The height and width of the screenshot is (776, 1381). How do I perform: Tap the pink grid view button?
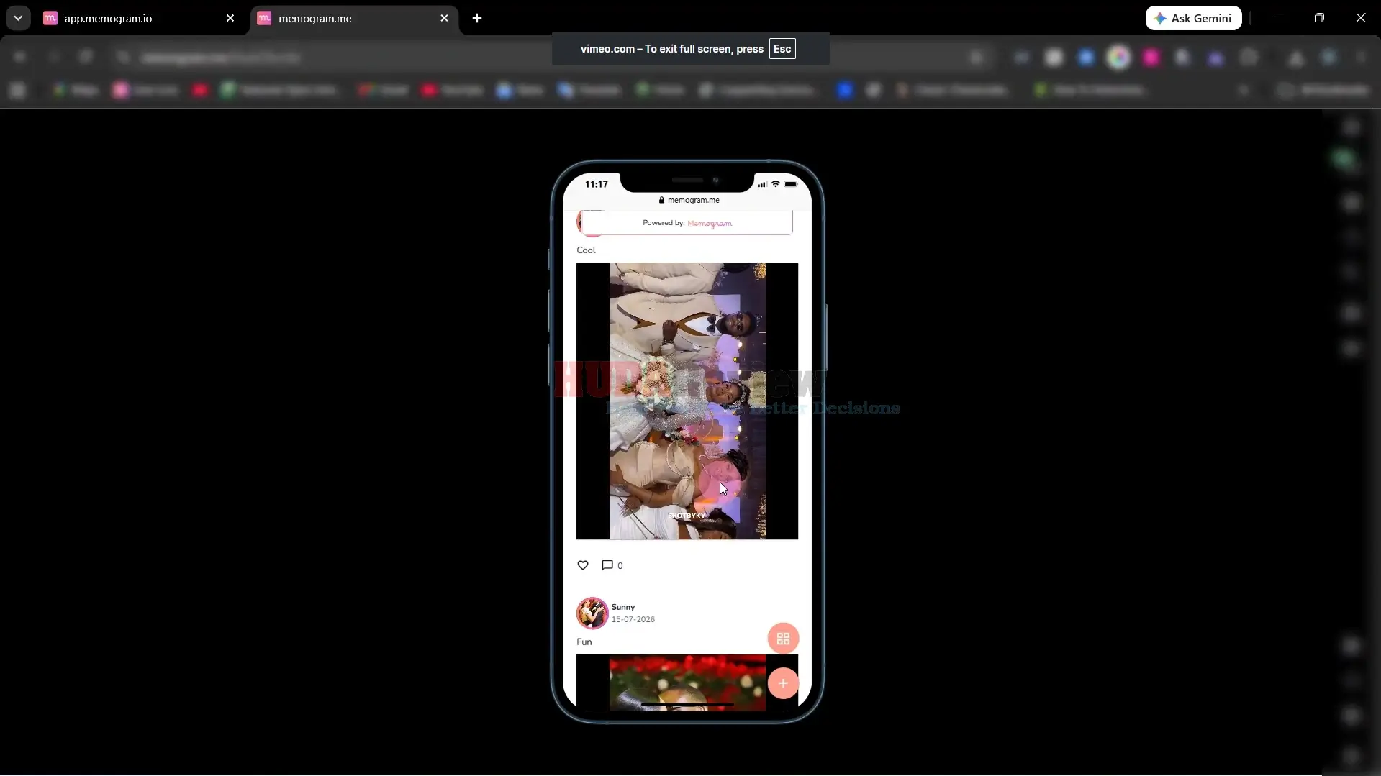click(783, 639)
